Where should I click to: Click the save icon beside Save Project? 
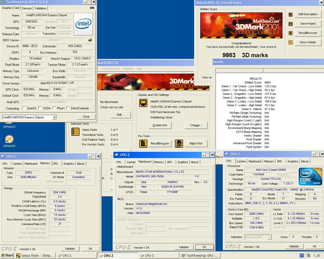click(291, 24)
